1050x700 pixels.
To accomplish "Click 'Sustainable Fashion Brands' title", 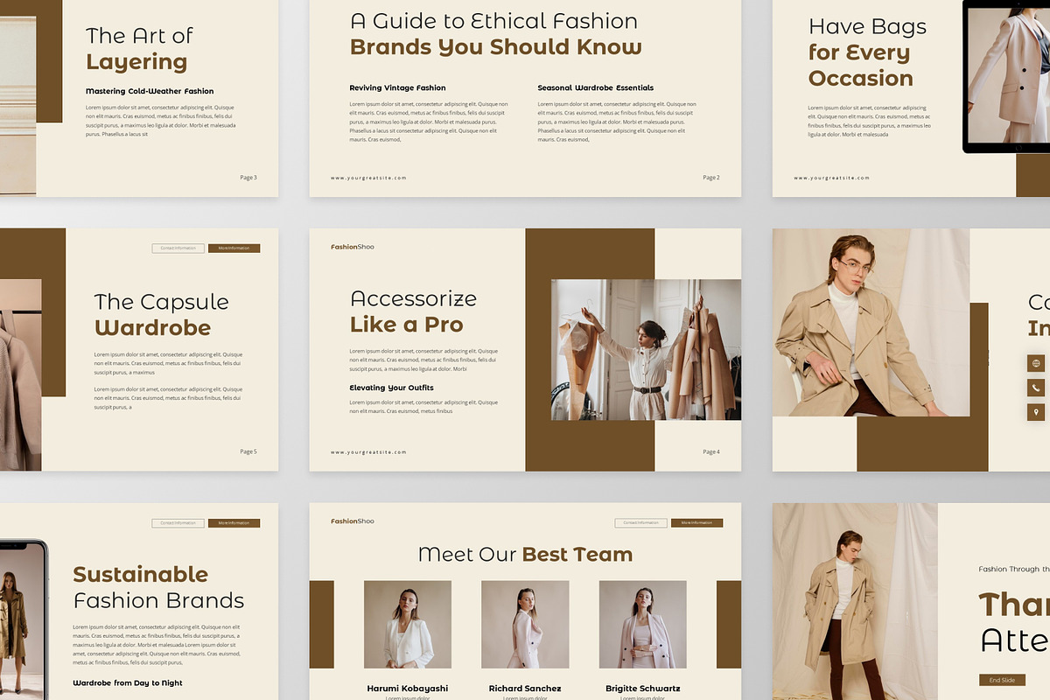I will [158, 587].
